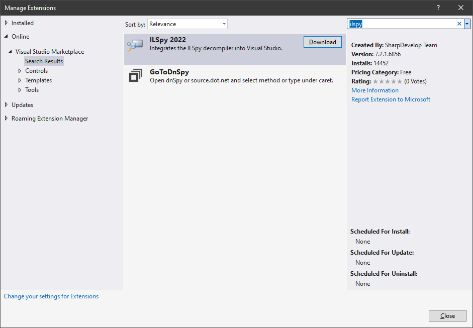This screenshot has width=473, height=328.
Task: Open the More Information link
Action: pyautogui.click(x=375, y=90)
